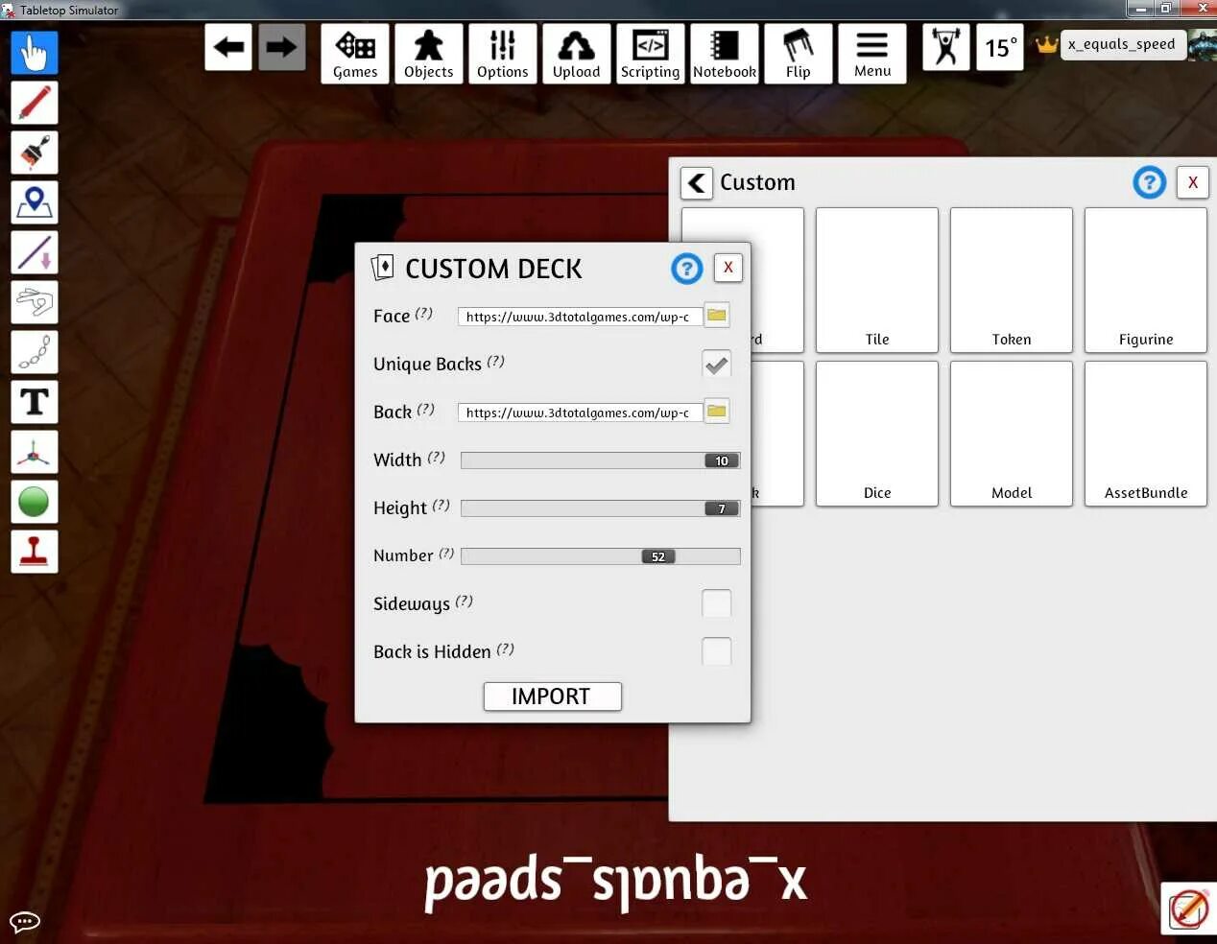Adjust the Number slider

[x=601, y=556]
